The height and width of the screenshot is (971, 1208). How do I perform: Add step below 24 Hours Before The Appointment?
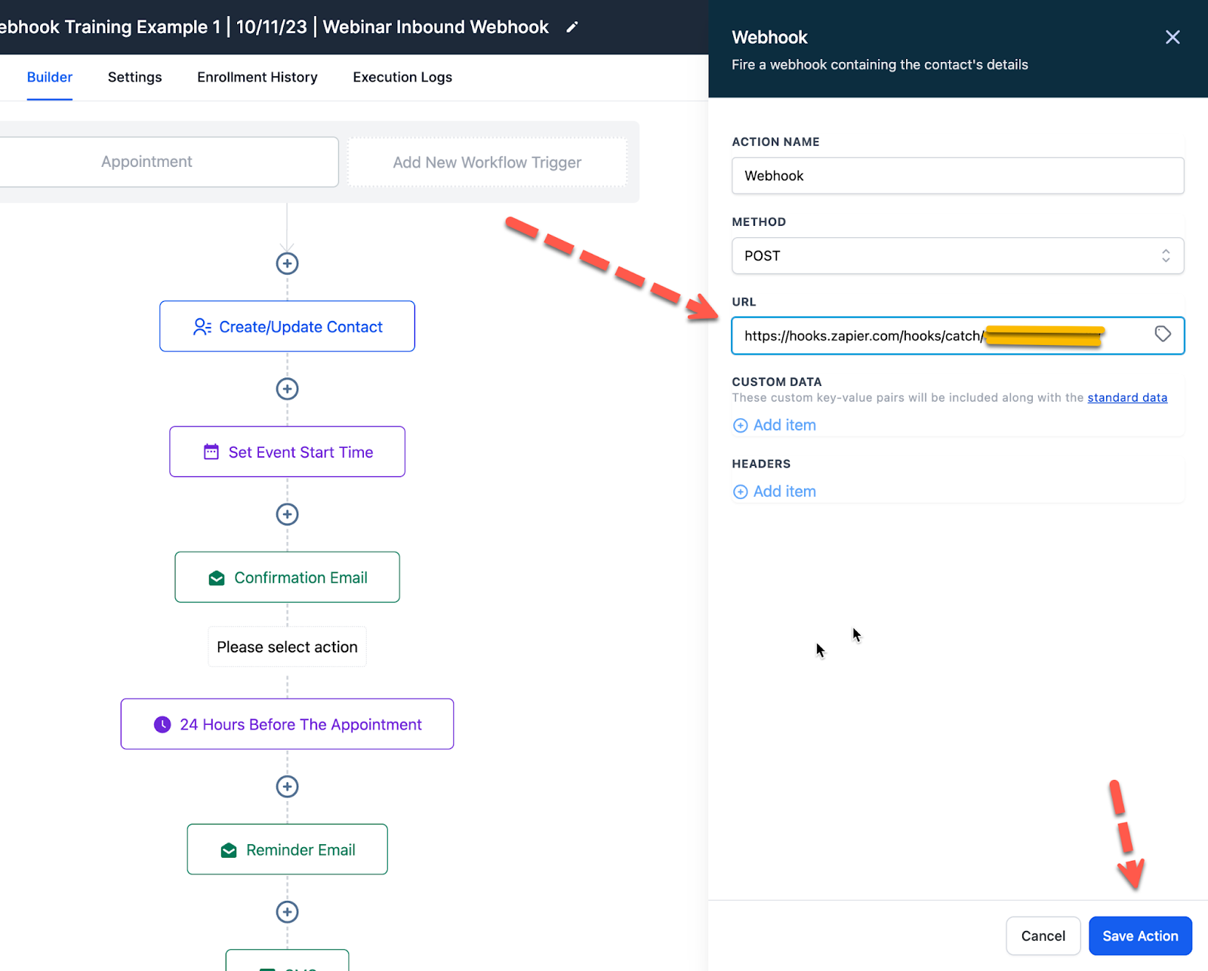point(287,787)
